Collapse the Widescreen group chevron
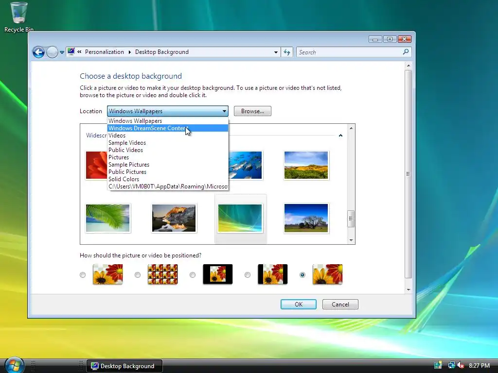This screenshot has width=498, height=373. pos(340,136)
